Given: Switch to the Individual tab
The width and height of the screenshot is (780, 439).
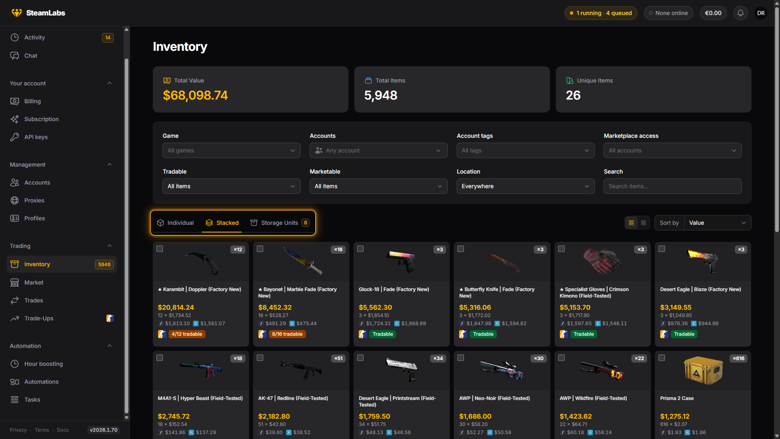Looking at the screenshot, I should coord(175,223).
